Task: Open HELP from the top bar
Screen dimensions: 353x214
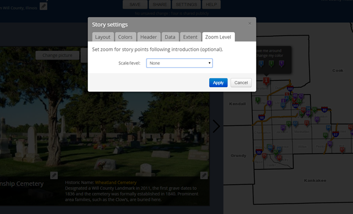Action: pos(211,5)
